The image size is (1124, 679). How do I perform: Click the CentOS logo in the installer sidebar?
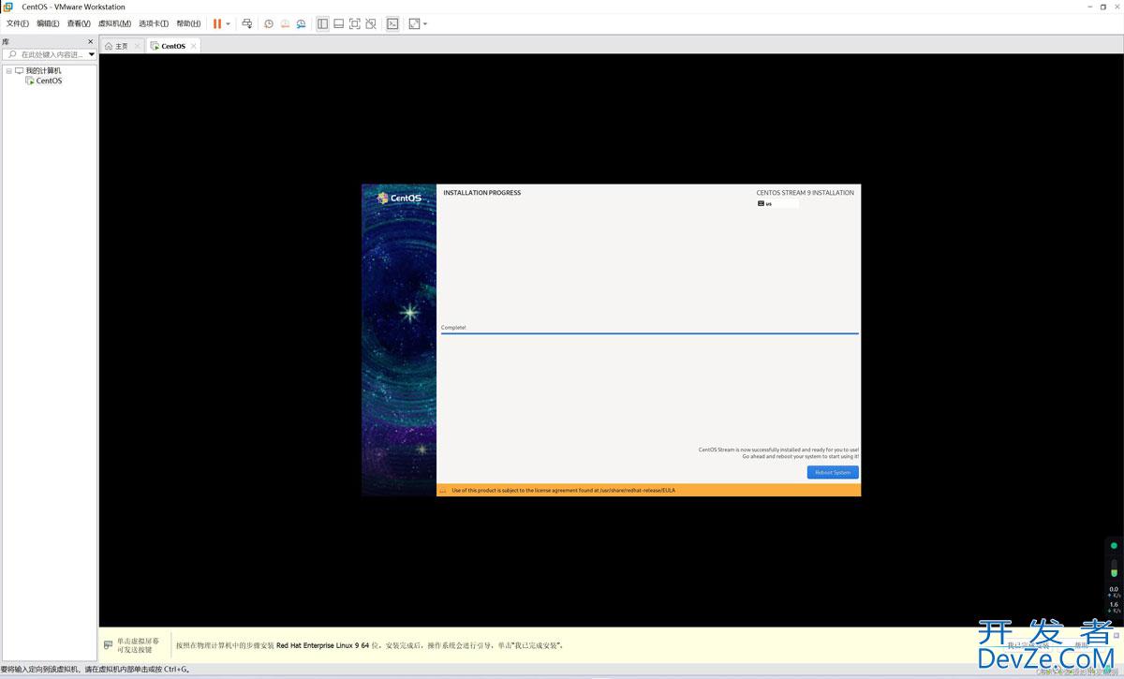399,198
